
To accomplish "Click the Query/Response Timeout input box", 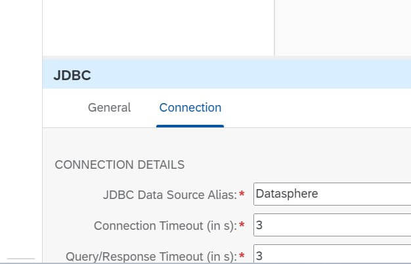I will point(332,254).
